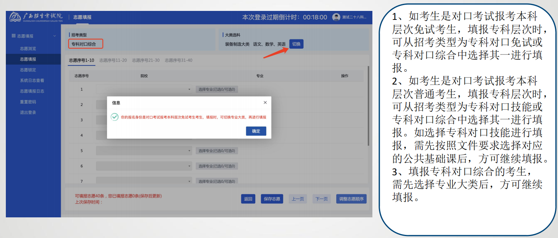This screenshot has height=238, width=558.
Task: Switch to the 志愿序号31-40 tab
Action: click(178, 60)
